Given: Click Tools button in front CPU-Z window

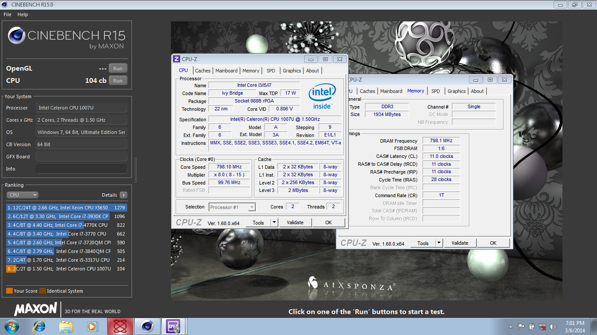Looking at the screenshot, I should tap(258, 222).
